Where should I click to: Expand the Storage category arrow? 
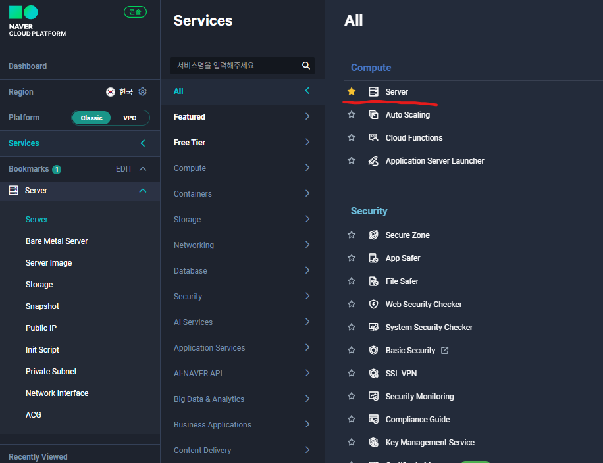point(307,219)
